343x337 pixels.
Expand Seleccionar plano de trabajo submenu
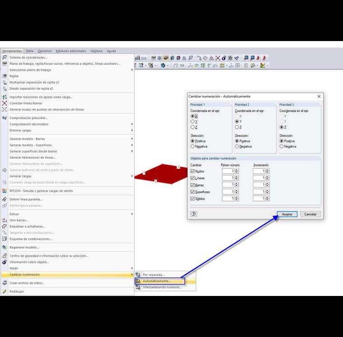(x=132, y=70)
